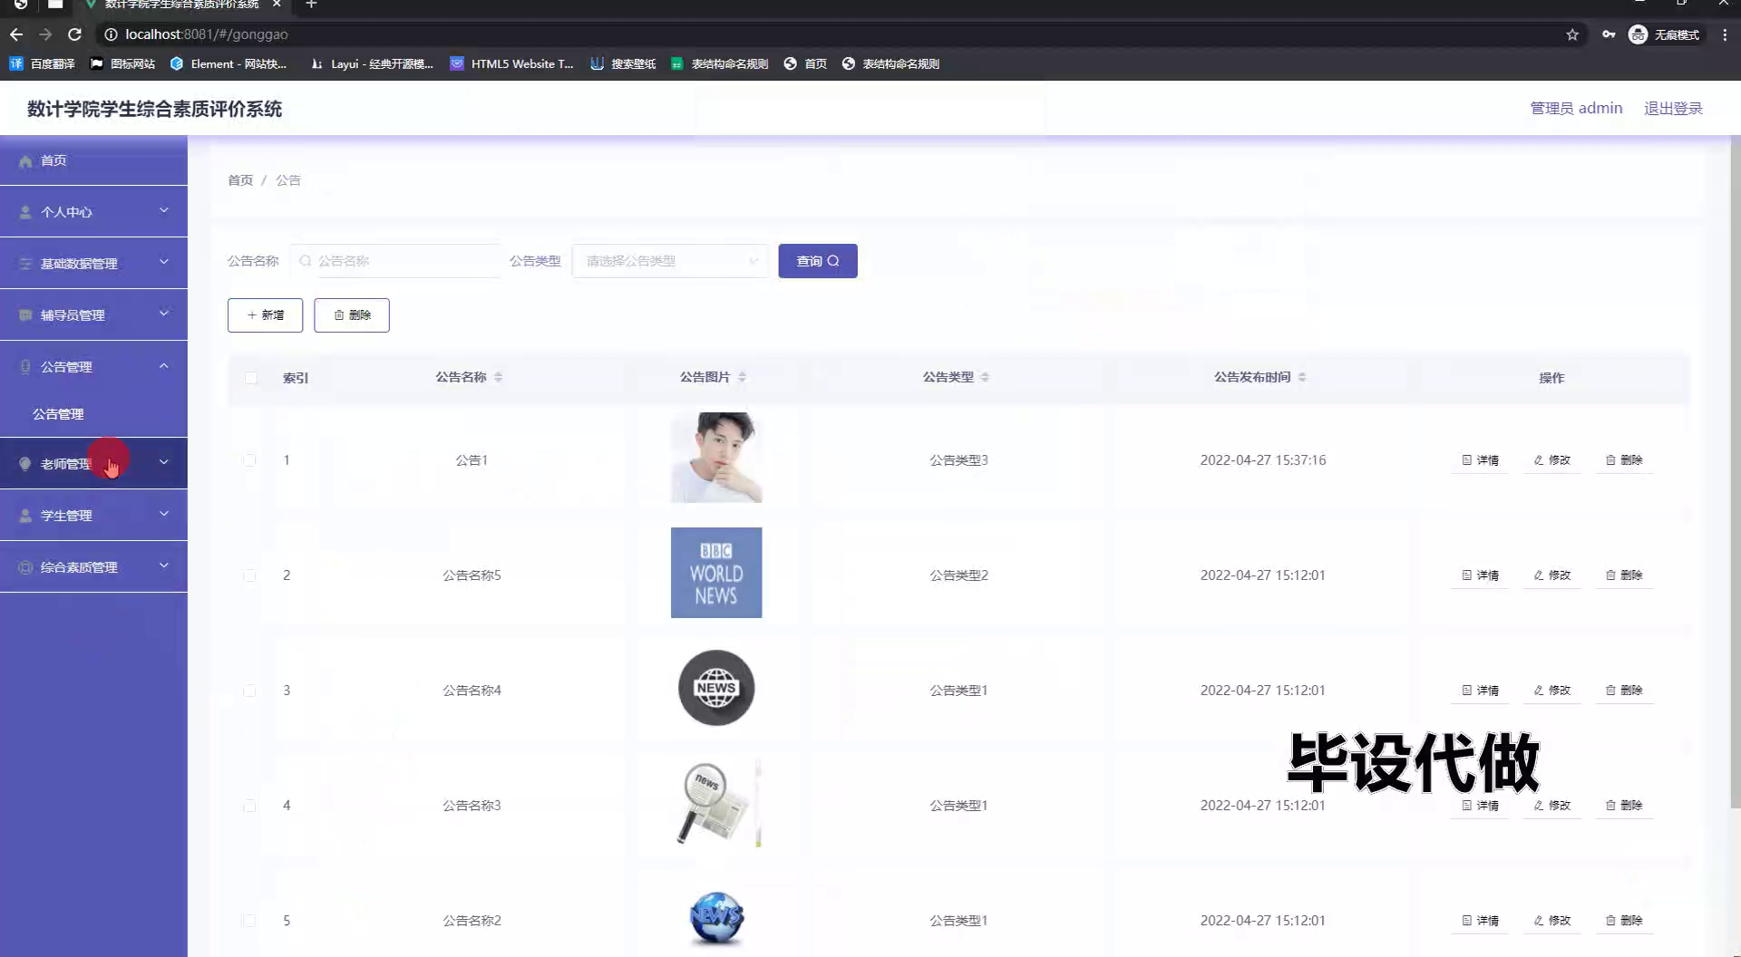
Task: Select 公告管理 submenu item
Action: point(58,414)
